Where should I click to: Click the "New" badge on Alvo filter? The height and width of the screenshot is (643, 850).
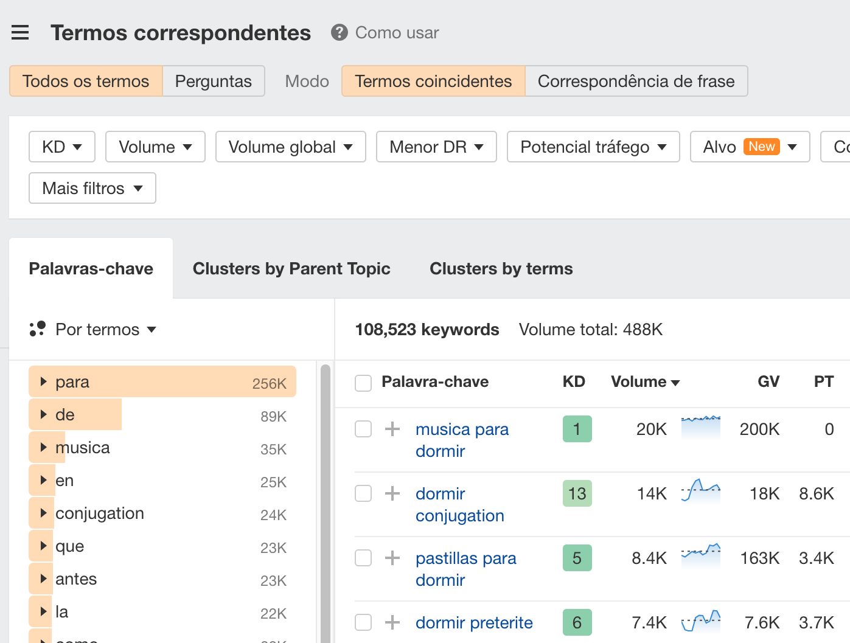coord(762,146)
